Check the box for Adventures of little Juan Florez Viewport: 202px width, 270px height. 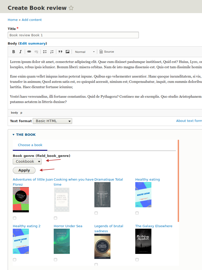15,218
